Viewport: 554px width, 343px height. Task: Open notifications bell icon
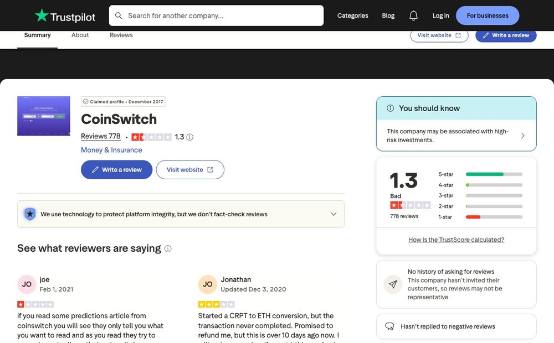[x=413, y=15]
